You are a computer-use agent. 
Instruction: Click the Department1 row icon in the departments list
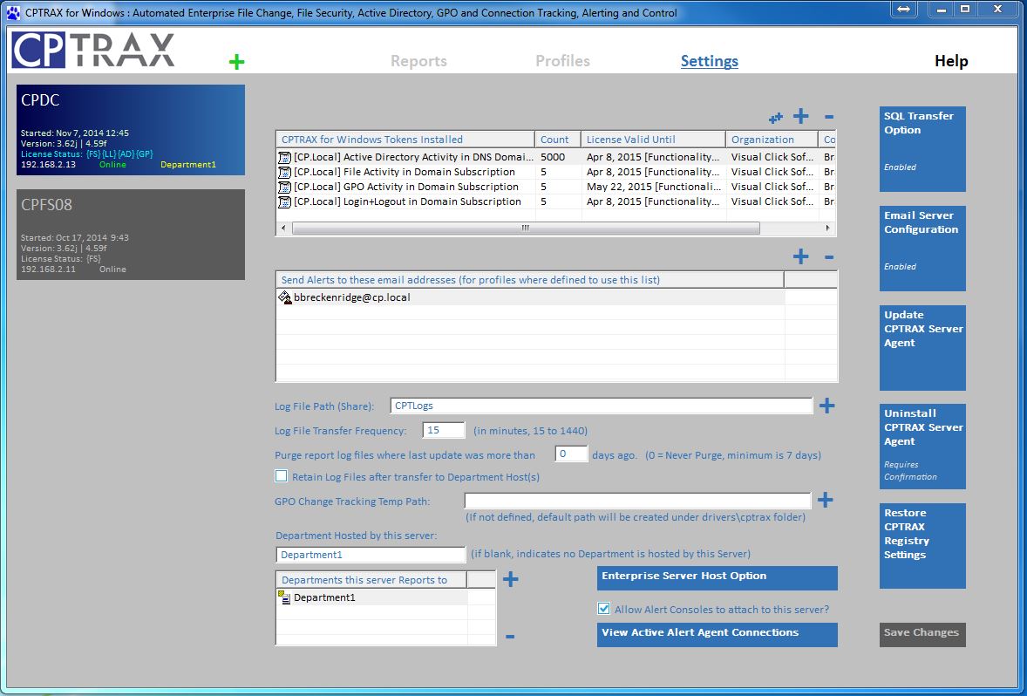coord(284,597)
